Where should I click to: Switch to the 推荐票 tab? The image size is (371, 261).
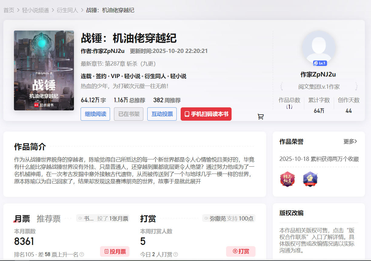(48, 219)
